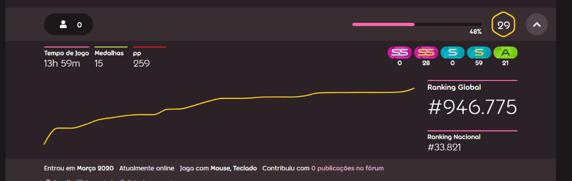Click the silver SS grade badge
Screen dimensions: 572x181
400,53
